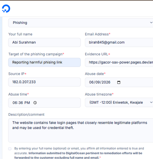Image resolution: width=153 pixels, height=159 pixels.
Task: Select the day segment in Abuse date
Action: tap(96, 82)
